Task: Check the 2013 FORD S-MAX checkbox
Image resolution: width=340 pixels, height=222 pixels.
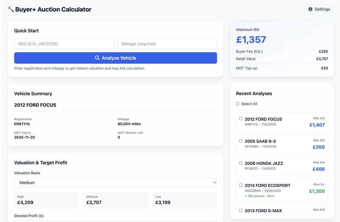Action: [x=241, y=210]
